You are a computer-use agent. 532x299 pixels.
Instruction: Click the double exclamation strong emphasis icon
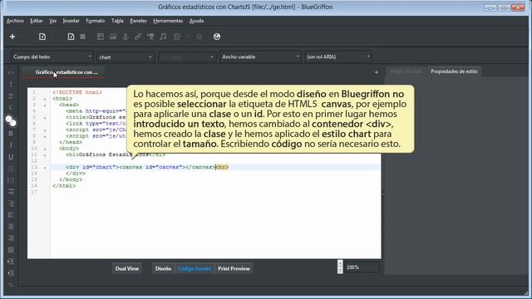(x=11, y=96)
